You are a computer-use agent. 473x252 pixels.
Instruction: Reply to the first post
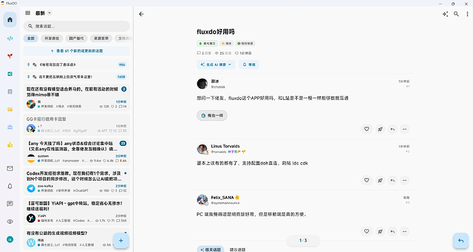(x=393, y=129)
